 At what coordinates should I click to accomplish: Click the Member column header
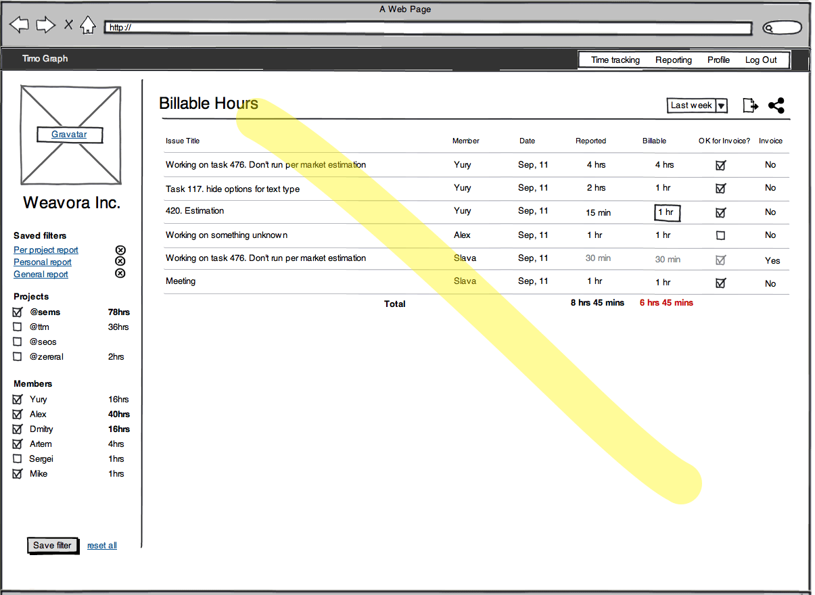click(x=466, y=141)
